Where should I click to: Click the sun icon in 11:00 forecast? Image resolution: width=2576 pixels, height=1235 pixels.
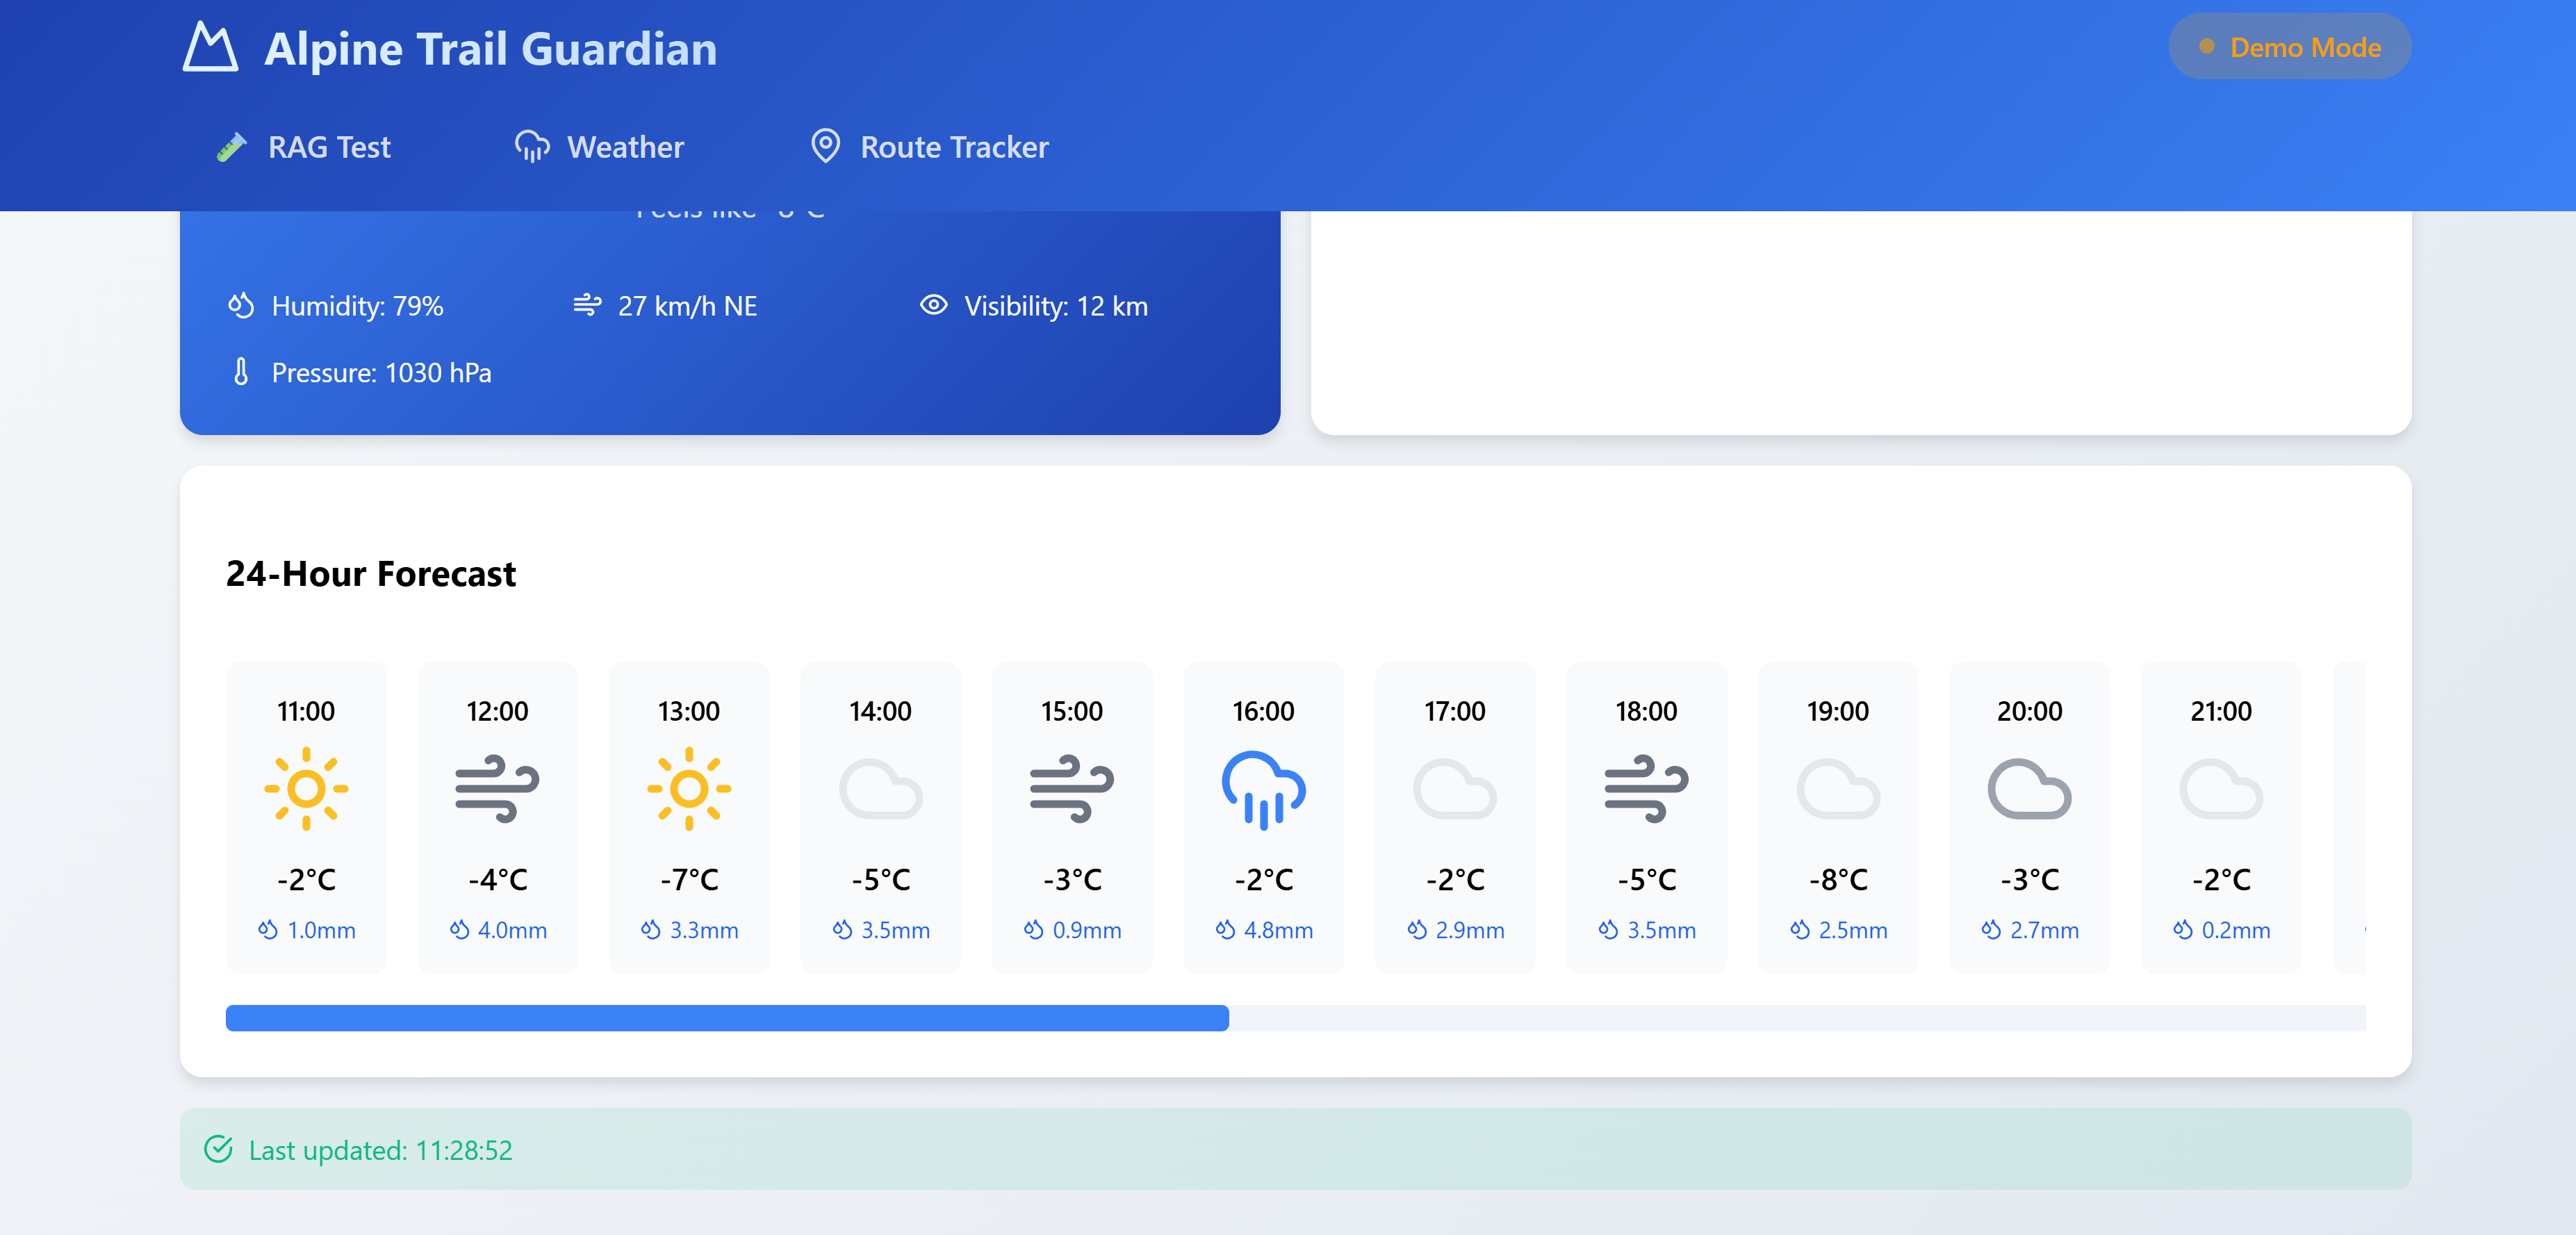(x=306, y=789)
